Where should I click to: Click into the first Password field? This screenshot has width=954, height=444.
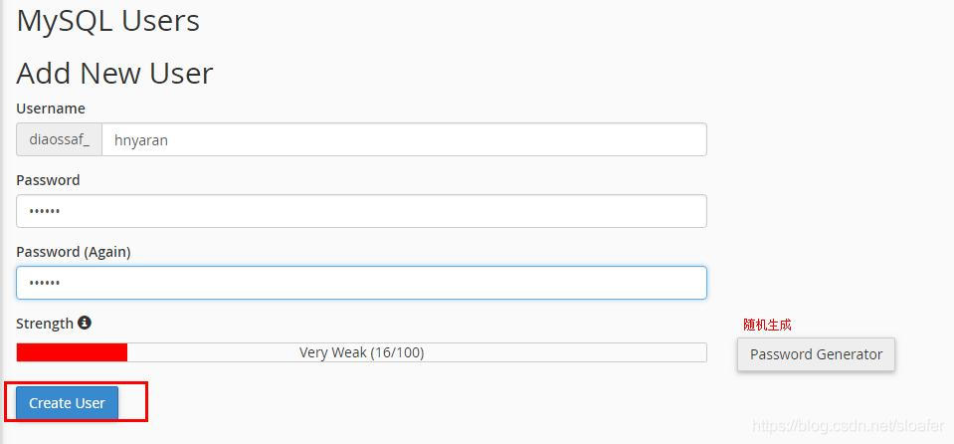click(x=361, y=211)
